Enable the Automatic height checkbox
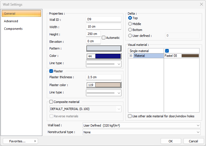206x146 pixels. click(x=104, y=38)
